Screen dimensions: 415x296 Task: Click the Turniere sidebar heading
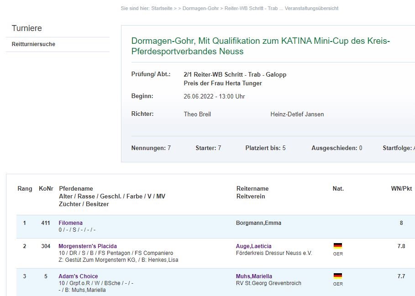26,28
